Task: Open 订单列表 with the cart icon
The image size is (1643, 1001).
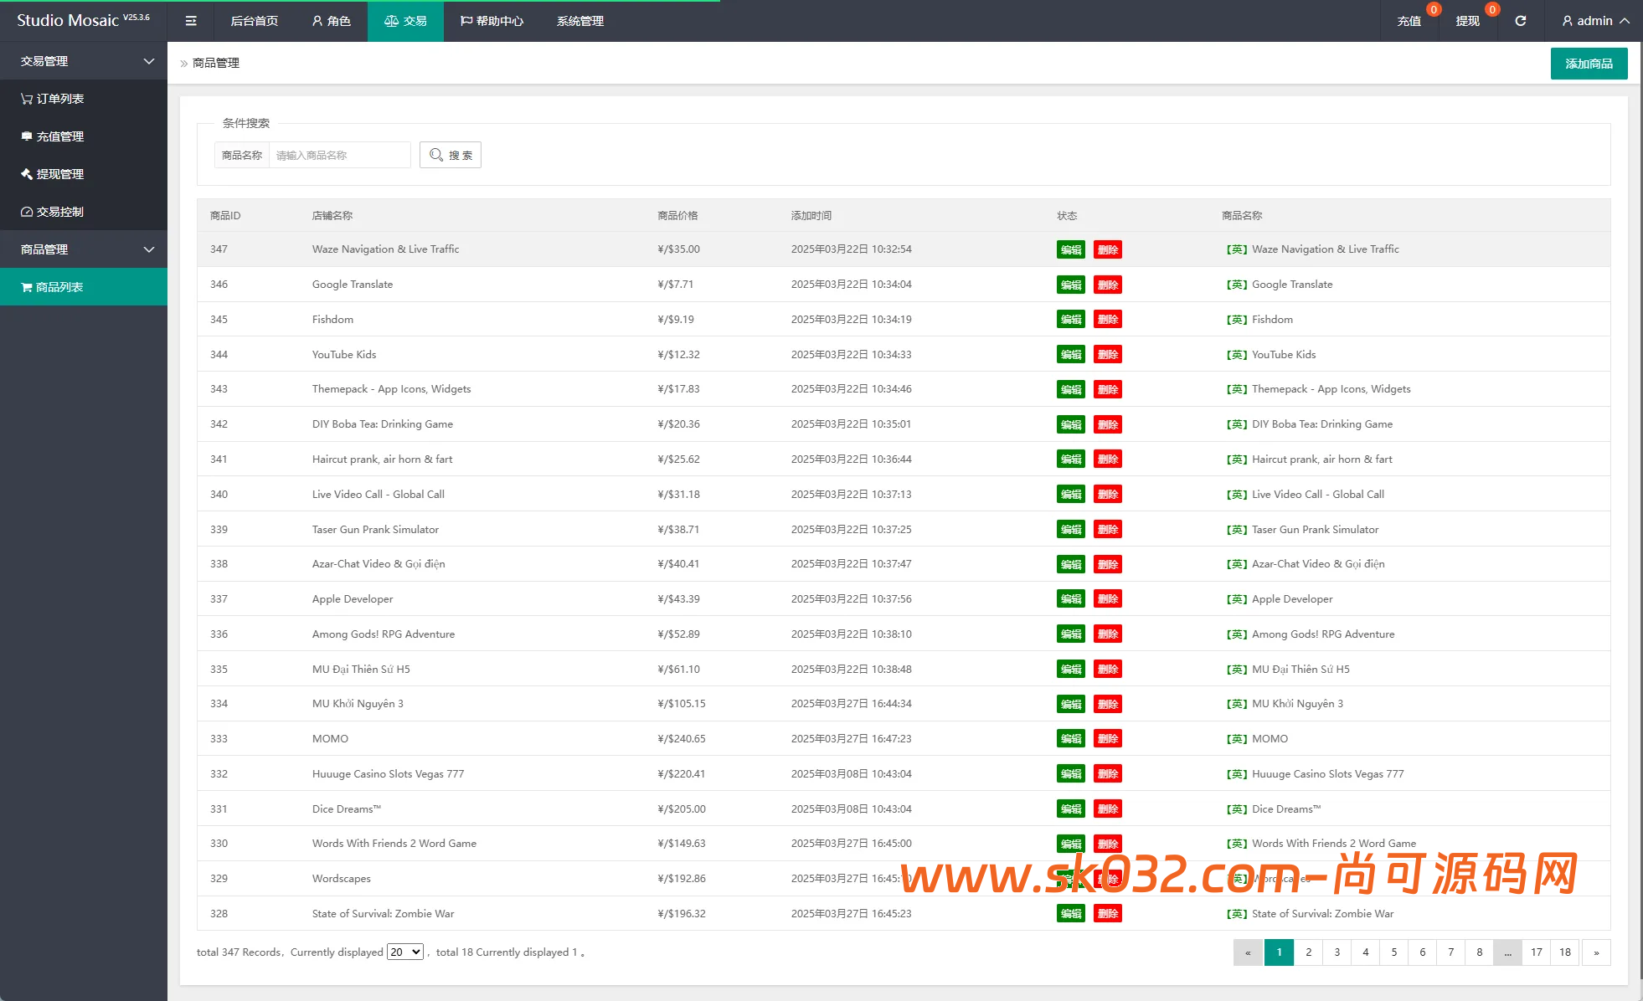Action: coord(59,99)
